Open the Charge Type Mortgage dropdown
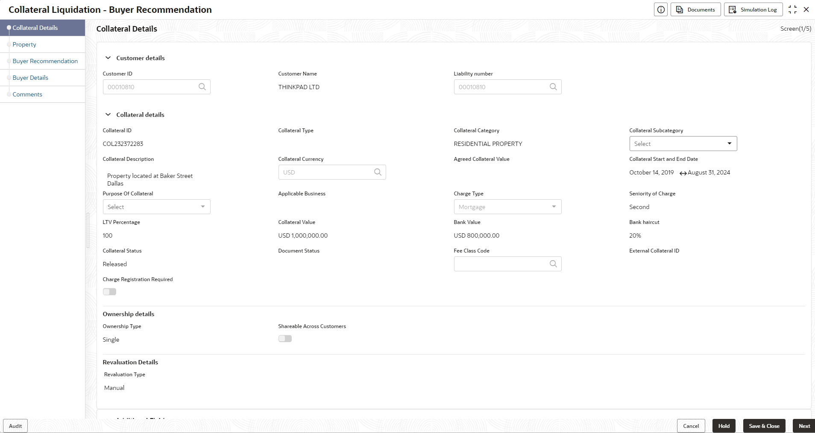 507,207
